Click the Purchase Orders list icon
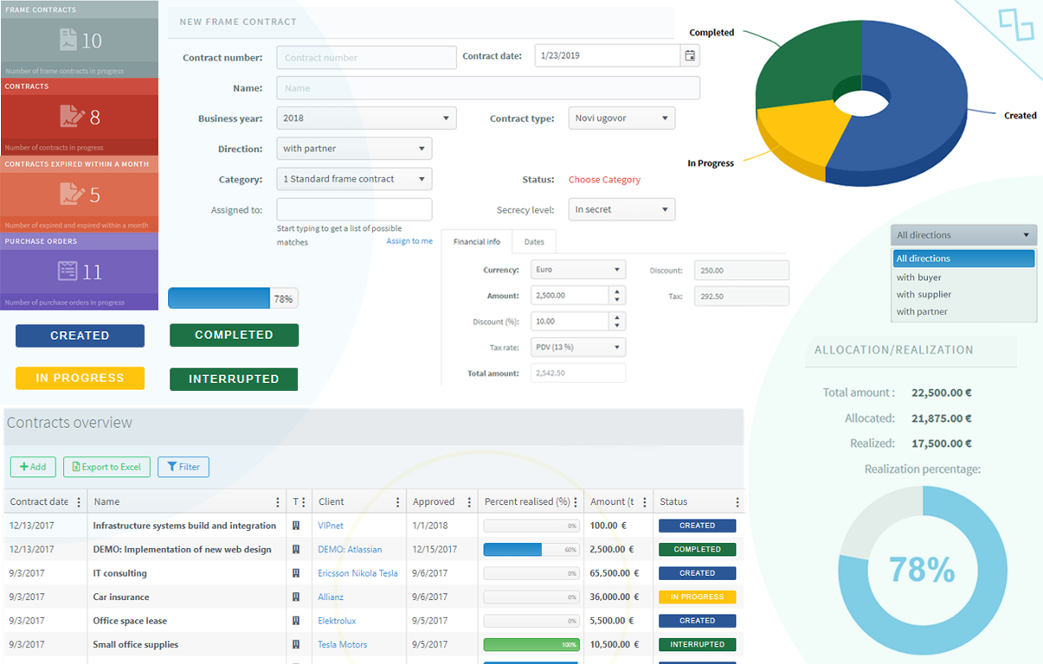1043x664 pixels. click(68, 271)
